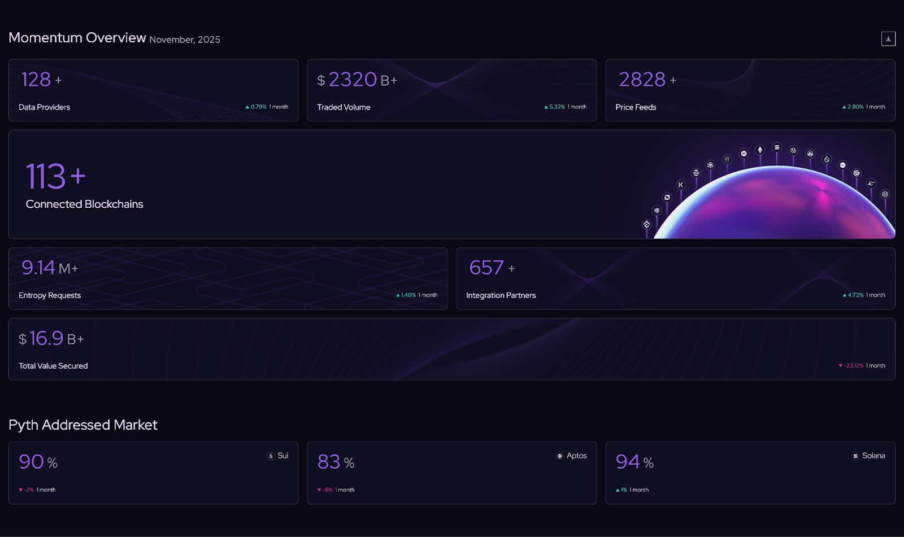Click the download icon beside Momentum Overview
The height and width of the screenshot is (537, 904).
tap(888, 38)
